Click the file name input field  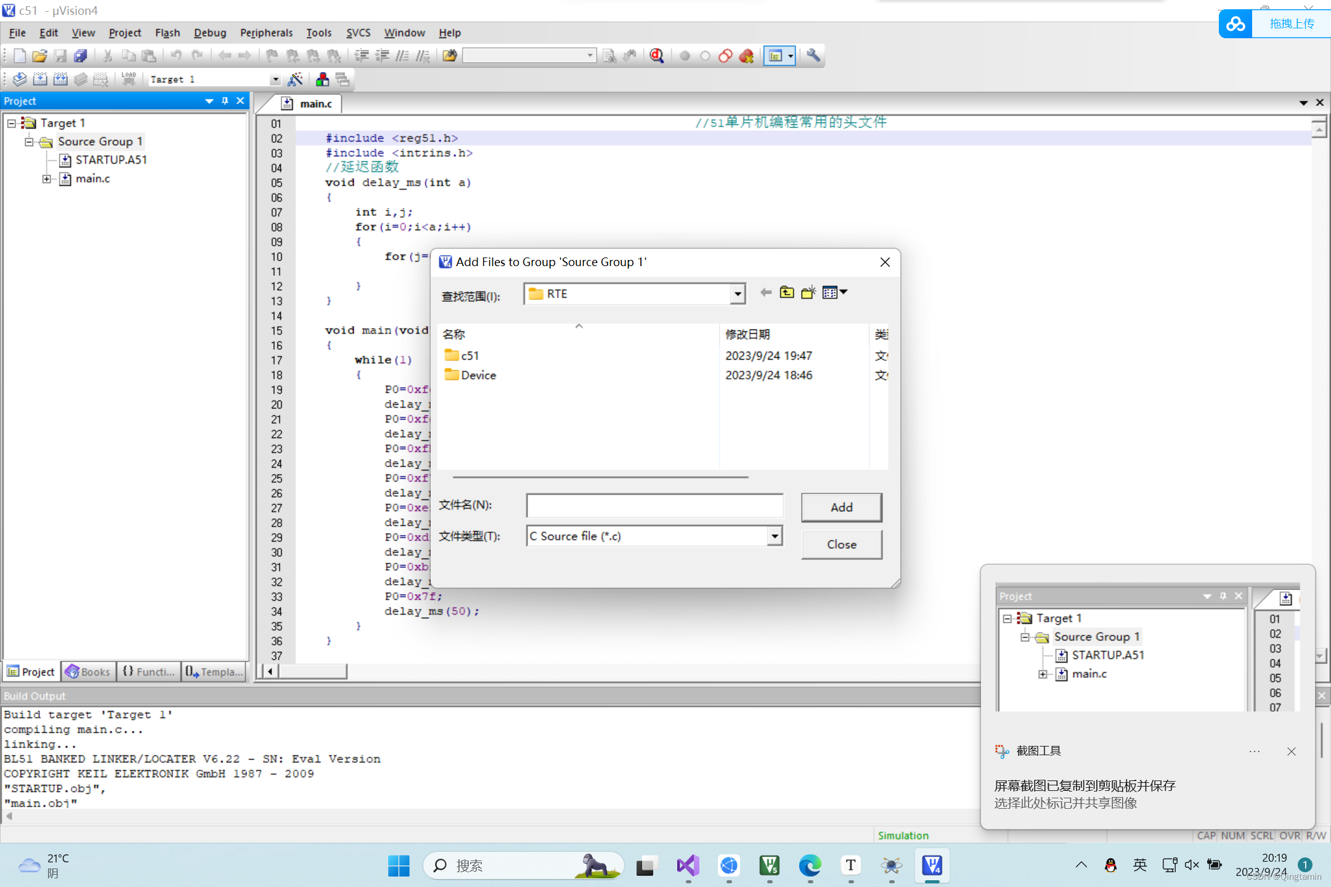coord(654,506)
